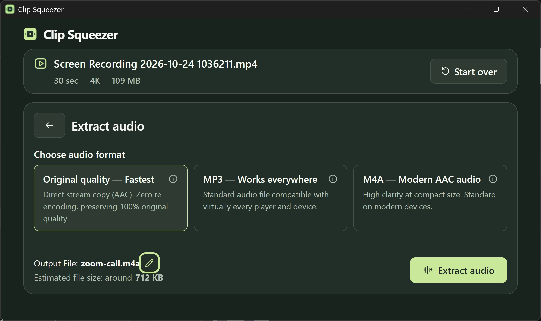
Task: Close the Clip Squeezer window
Action: point(525,9)
